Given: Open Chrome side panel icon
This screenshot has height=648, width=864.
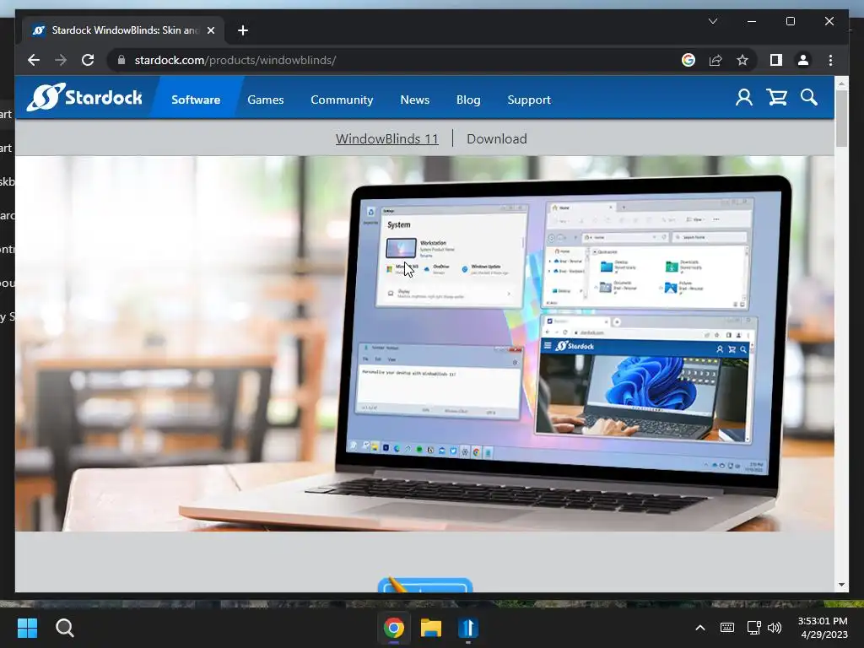Looking at the screenshot, I should [776, 60].
